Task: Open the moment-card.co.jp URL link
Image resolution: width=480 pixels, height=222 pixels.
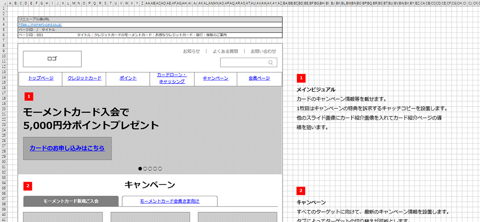Action: click(x=40, y=24)
